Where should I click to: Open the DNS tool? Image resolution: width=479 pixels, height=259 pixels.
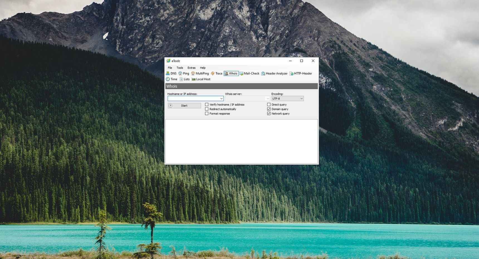[171, 73]
